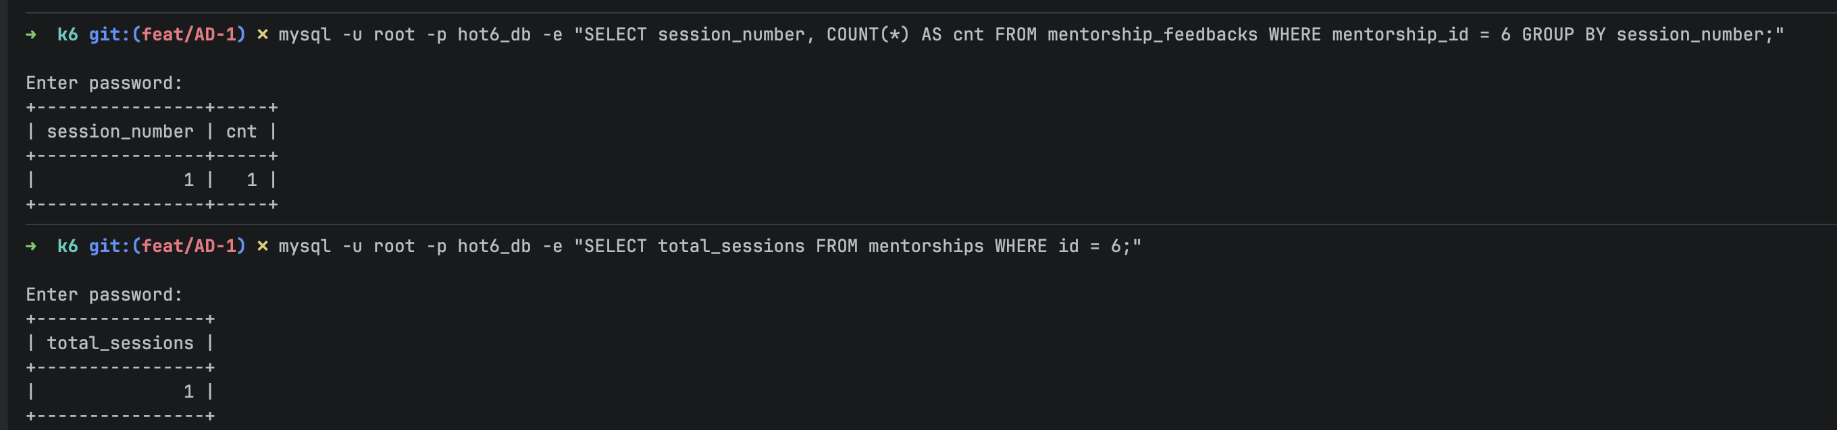Click the first Enter password prompt

pos(104,84)
